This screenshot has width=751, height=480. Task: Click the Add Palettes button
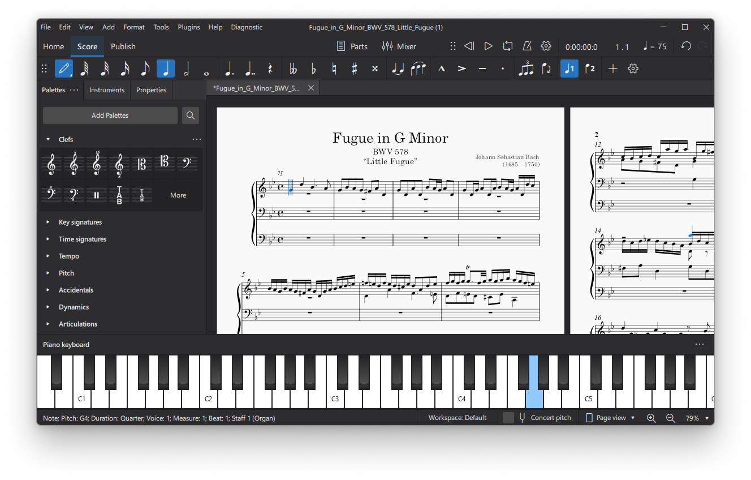pyautogui.click(x=110, y=115)
